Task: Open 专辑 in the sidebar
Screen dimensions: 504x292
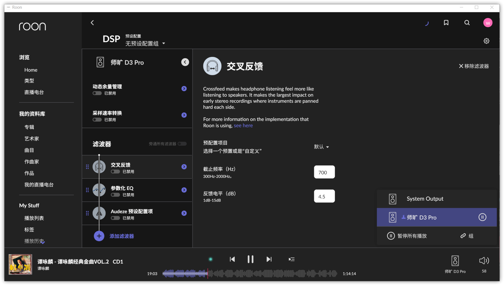Action: 29,127
